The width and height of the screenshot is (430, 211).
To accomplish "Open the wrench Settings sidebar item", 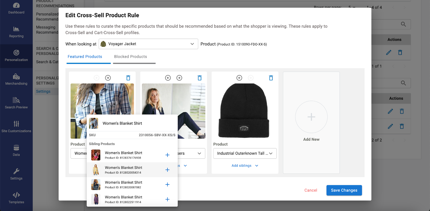I will pos(16,174).
